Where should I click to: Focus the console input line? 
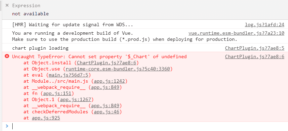pyautogui.click(x=147, y=126)
